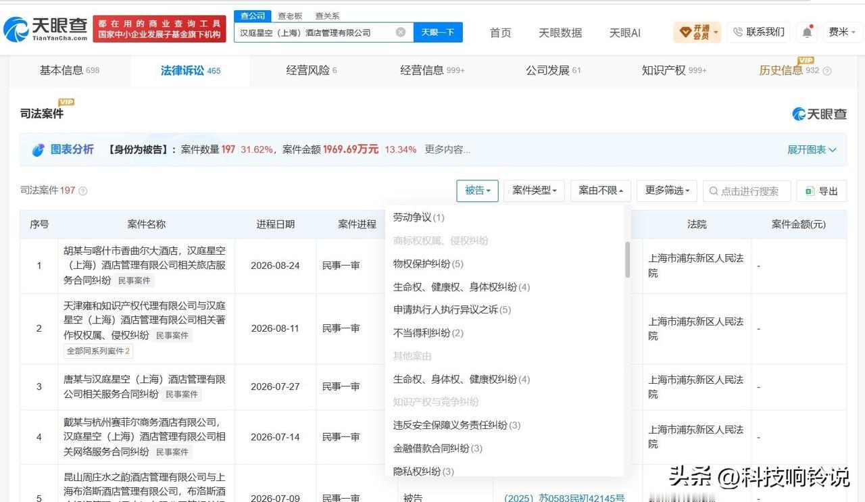Click the dropdown list scrollbar thumb
This screenshot has width=865, height=502.
[x=627, y=259]
